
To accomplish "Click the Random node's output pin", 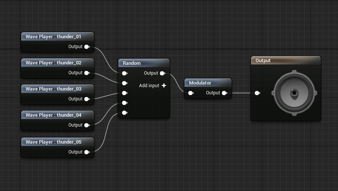I will click(x=162, y=73).
